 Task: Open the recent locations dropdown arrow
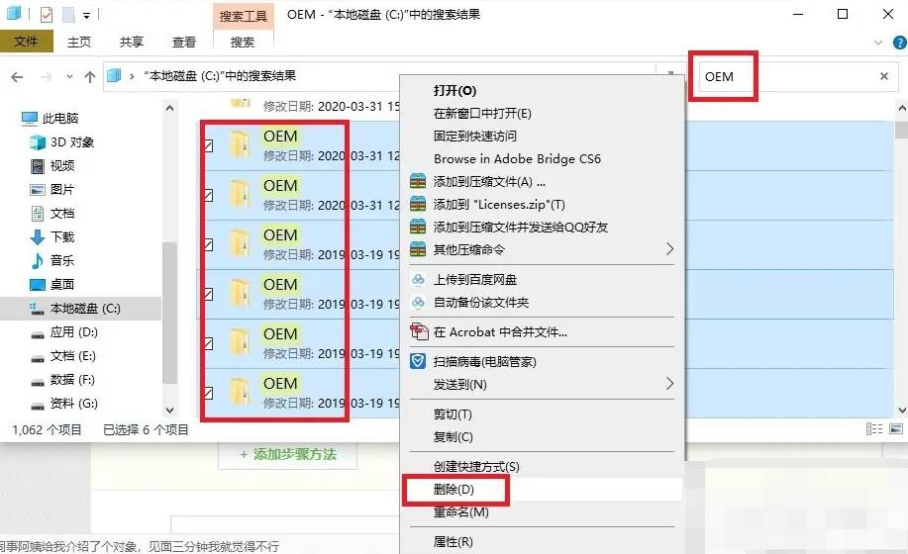[x=69, y=76]
